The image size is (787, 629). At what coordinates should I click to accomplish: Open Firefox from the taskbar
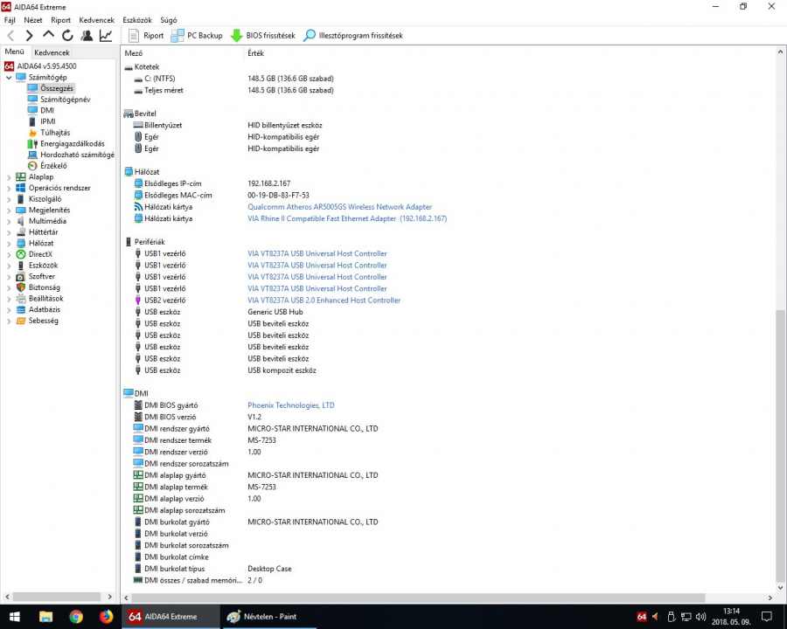coord(107,617)
